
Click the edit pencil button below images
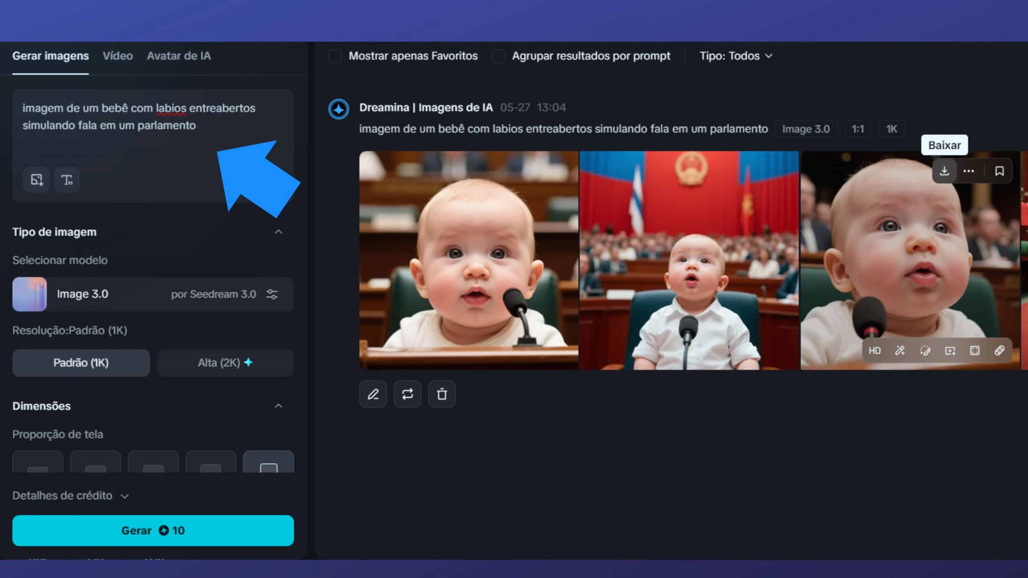pos(373,394)
